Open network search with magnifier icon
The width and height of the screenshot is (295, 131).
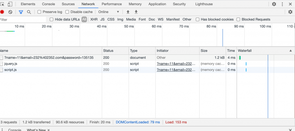pos(29,12)
